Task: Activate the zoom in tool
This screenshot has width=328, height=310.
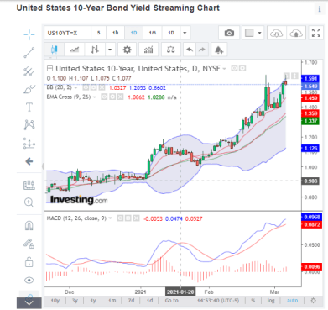Action: (x=29, y=202)
